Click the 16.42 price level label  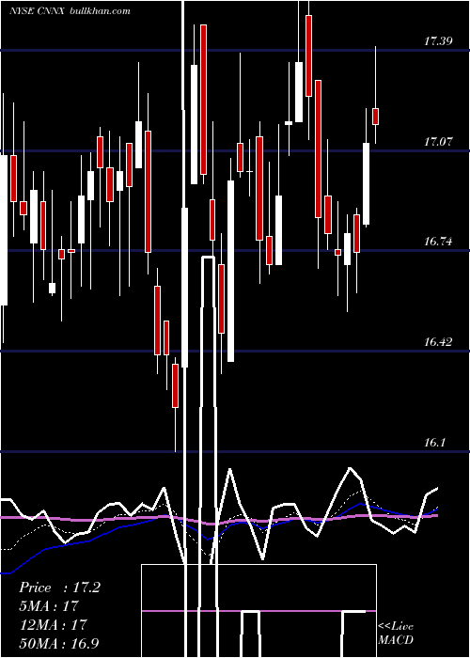438,342
